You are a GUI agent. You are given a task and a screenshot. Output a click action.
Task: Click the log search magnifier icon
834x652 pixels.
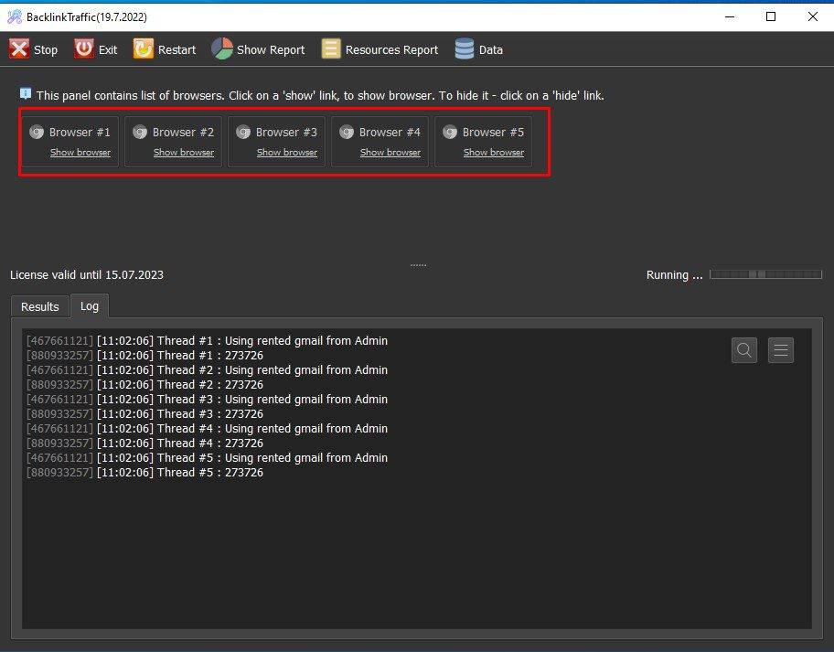point(744,350)
